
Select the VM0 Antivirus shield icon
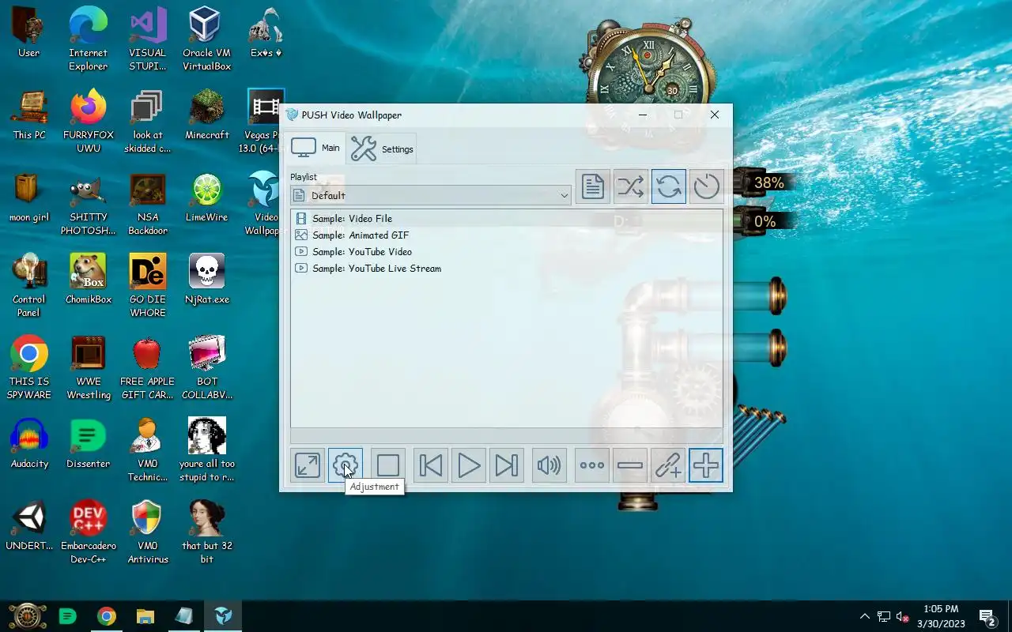coord(148,532)
